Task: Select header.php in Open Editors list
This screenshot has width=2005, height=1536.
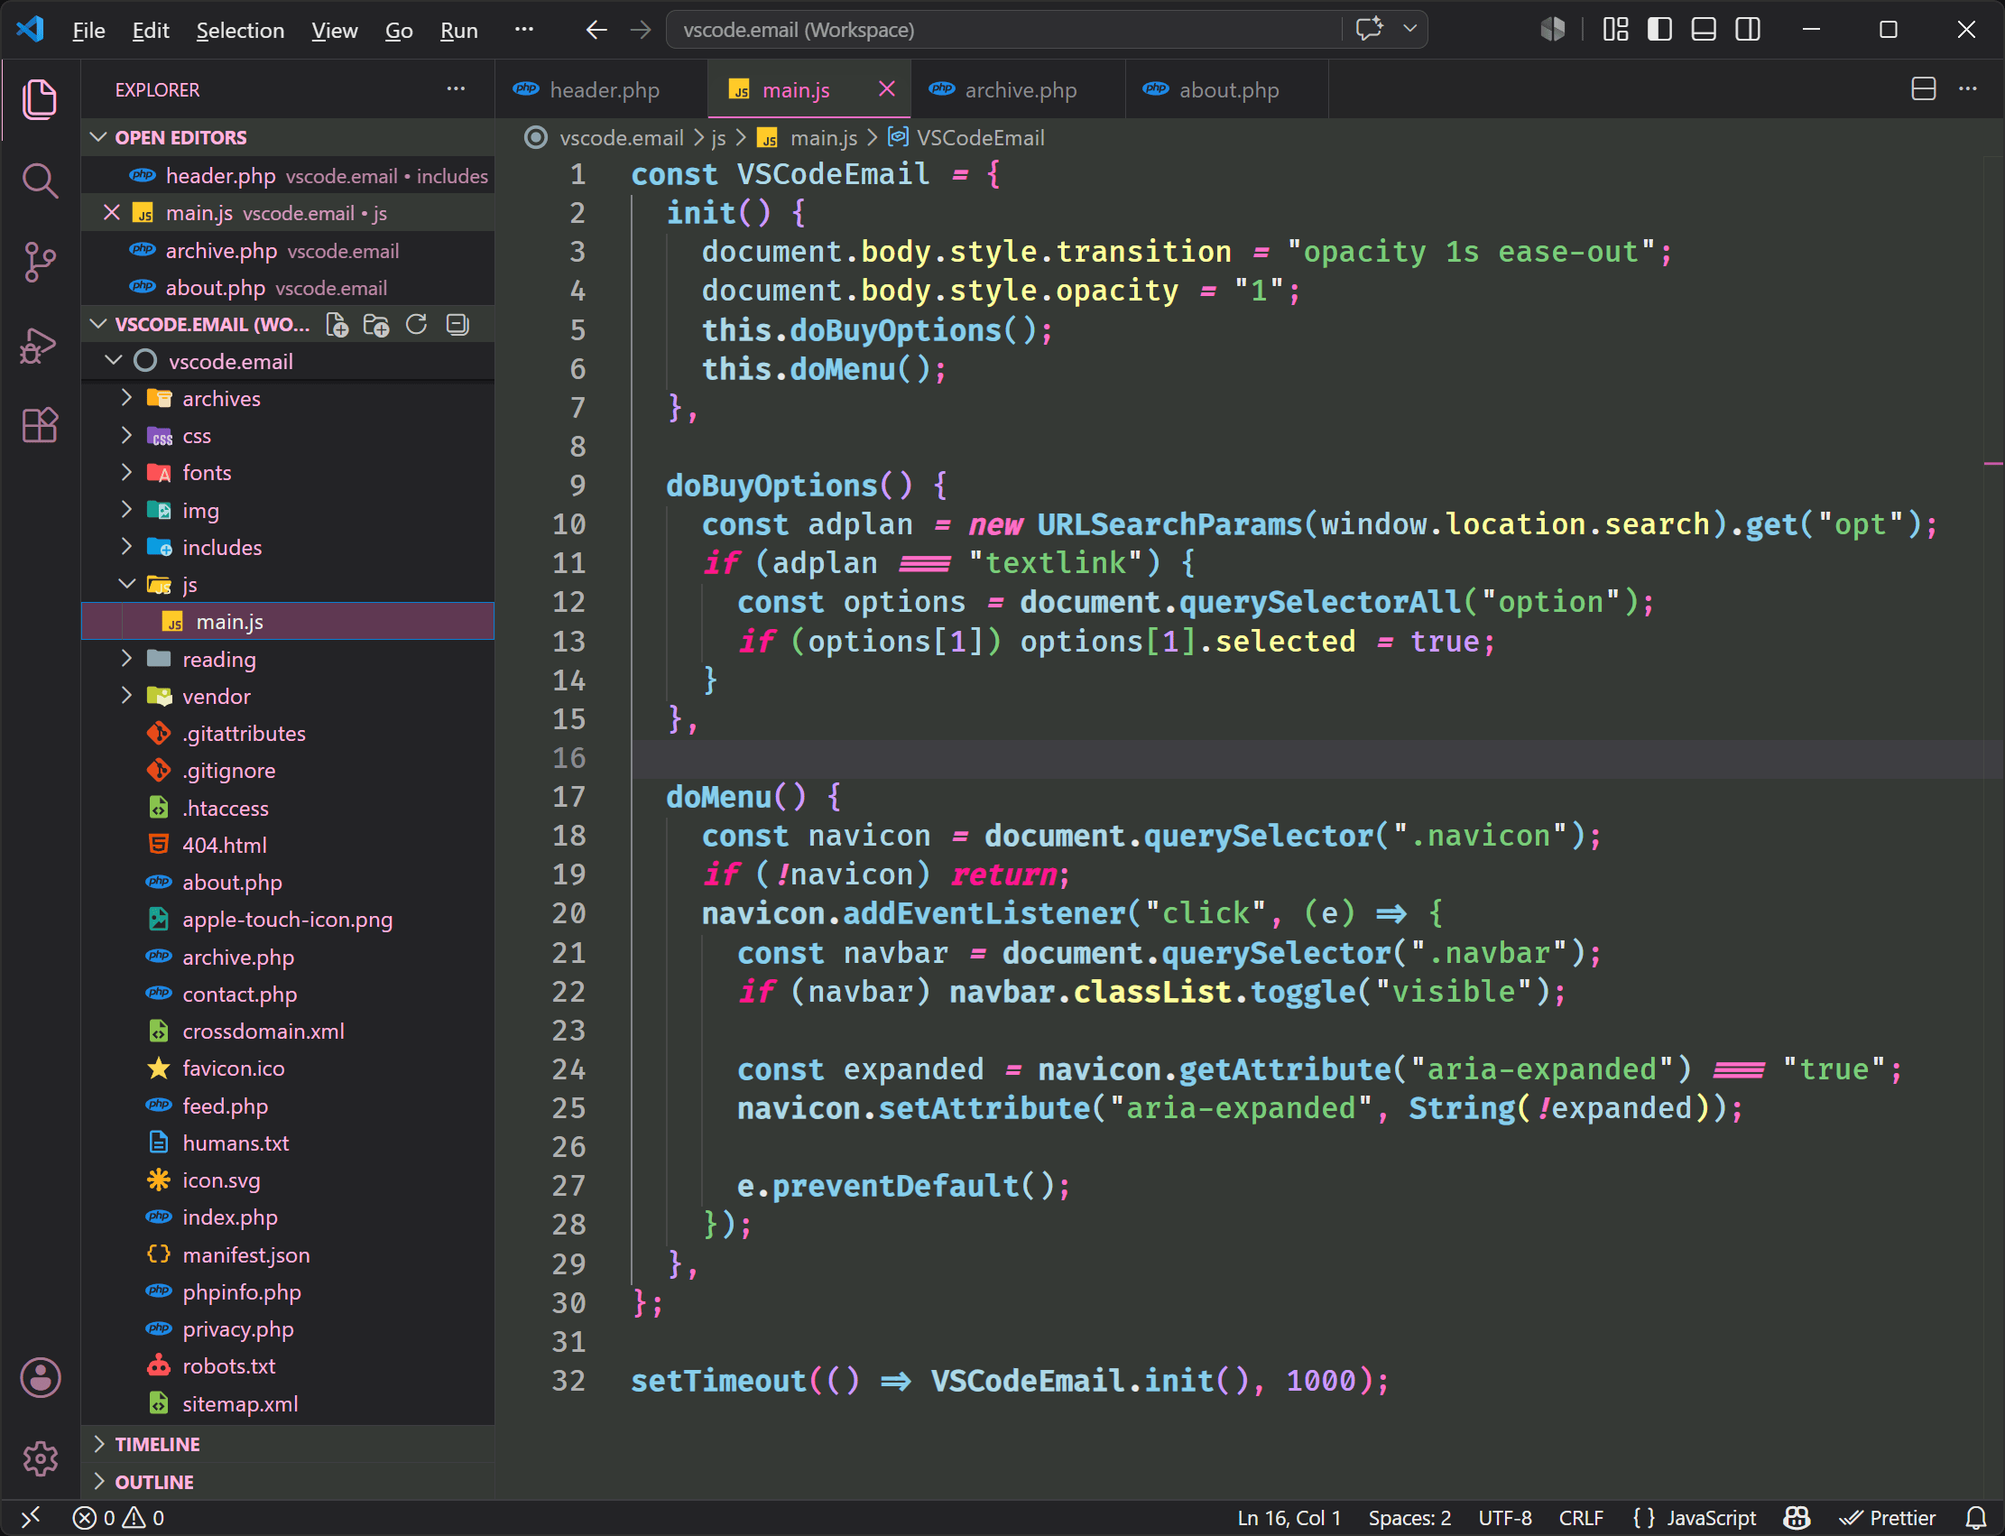Action: click(288, 176)
